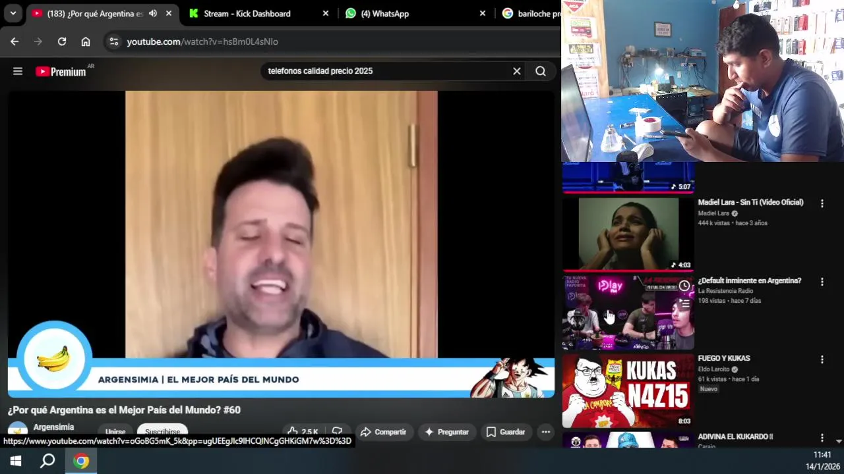This screenshot has height=474, width=844.
Task: Click the address bar URL
Action: tap(202, 41)
